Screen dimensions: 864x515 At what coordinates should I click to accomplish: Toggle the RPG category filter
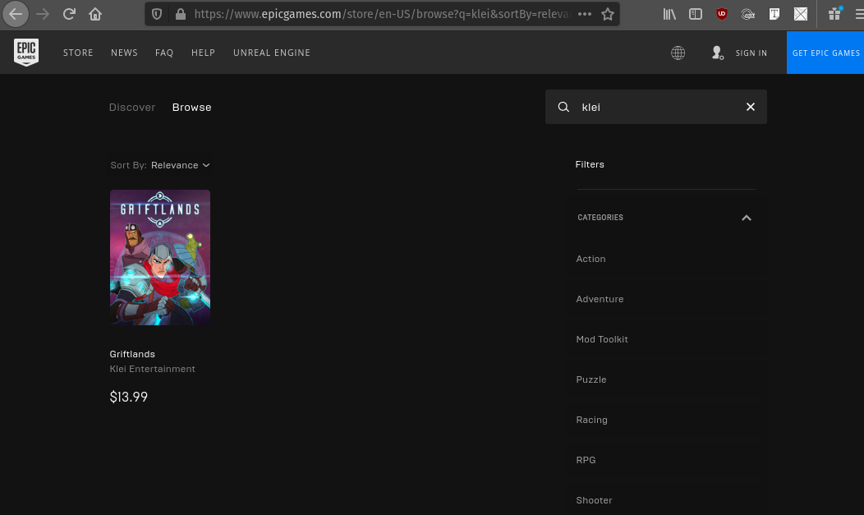pos(586,460)
